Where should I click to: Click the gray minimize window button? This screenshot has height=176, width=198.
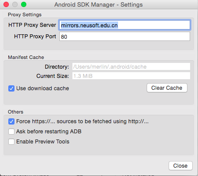(15, 4)
